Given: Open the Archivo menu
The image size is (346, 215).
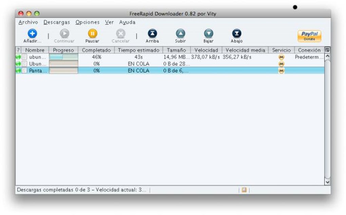Looking at the screenshot, I should click(28, 22).
